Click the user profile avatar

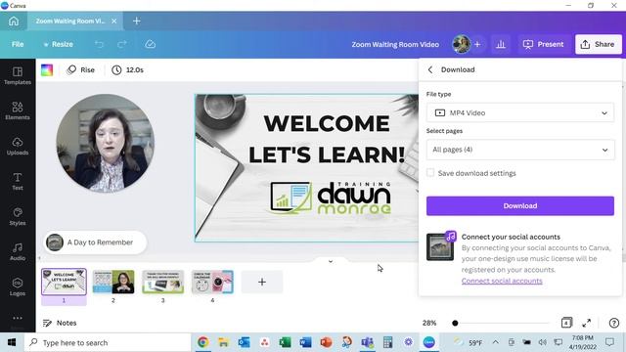click(x=461, y=44)
